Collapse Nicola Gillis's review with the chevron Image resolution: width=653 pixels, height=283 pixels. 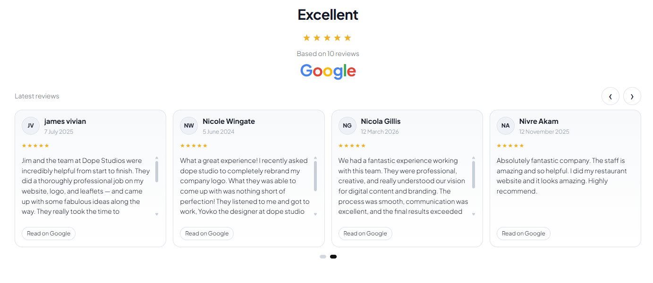pyautogui.click(x=473, y=214)
